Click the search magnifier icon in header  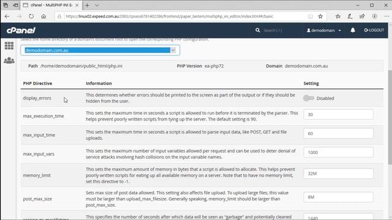257,30
